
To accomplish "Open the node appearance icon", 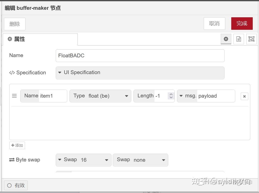I will point(251,39).
